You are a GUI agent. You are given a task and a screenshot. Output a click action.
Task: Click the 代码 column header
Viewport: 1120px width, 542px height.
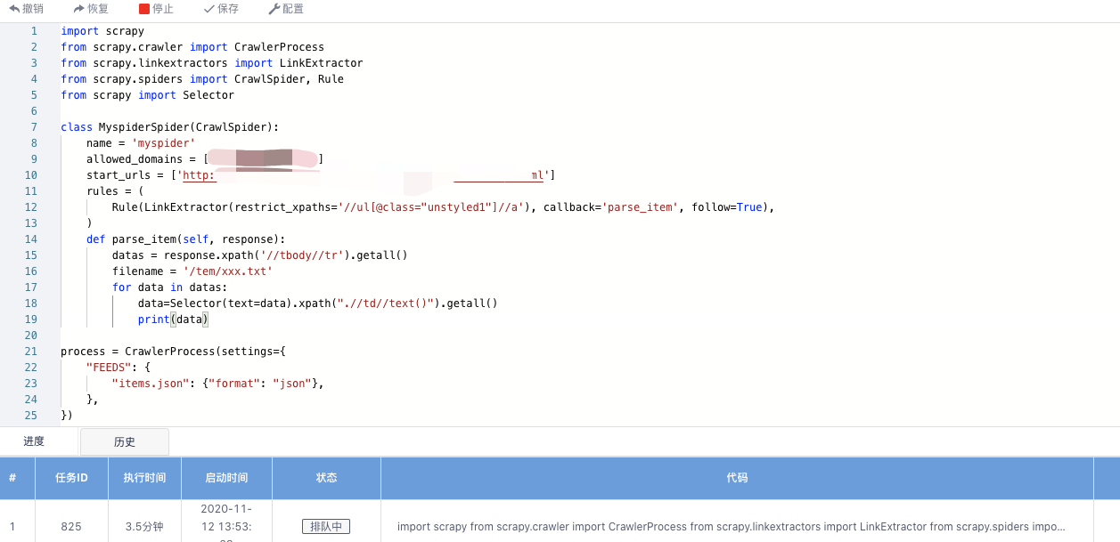coord(737,478)
